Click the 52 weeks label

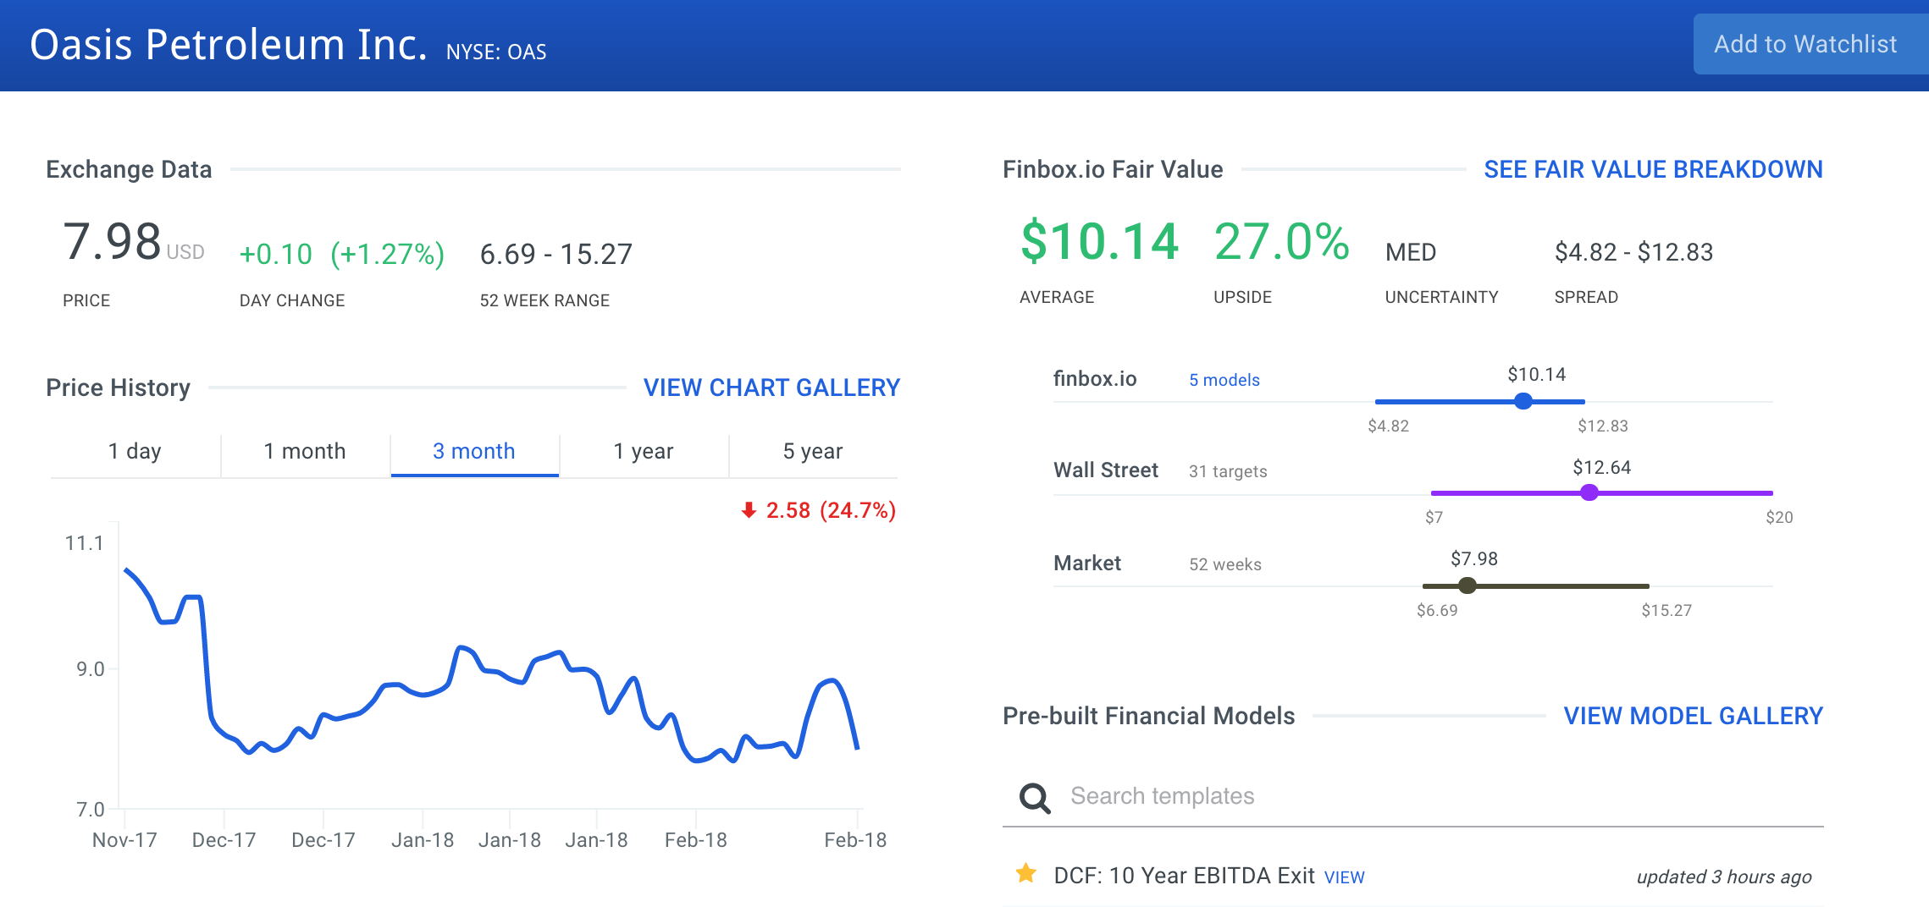point(1225,564)
